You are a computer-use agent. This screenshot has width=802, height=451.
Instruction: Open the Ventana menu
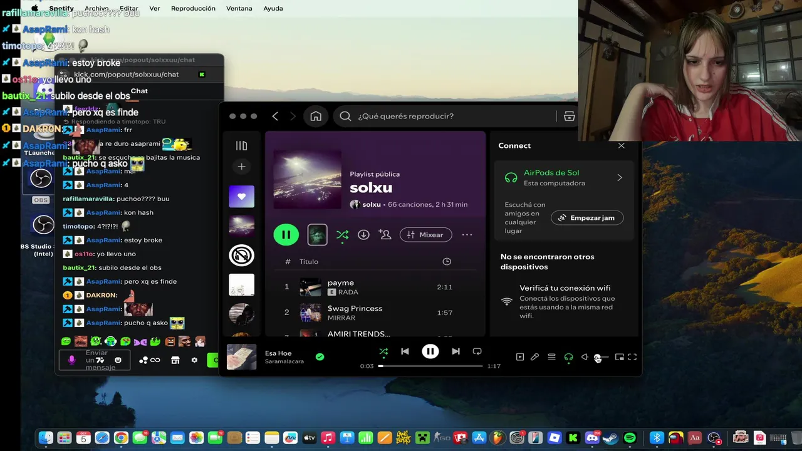click(x=239, y=8)
